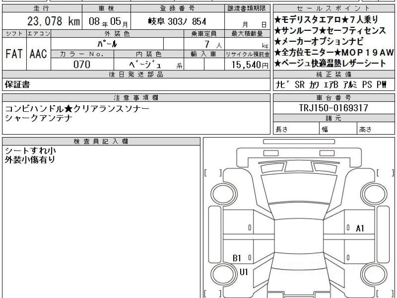Select inspector note 外装小傷有り
The width and height of the screenshot is (397, 298).
30,160
